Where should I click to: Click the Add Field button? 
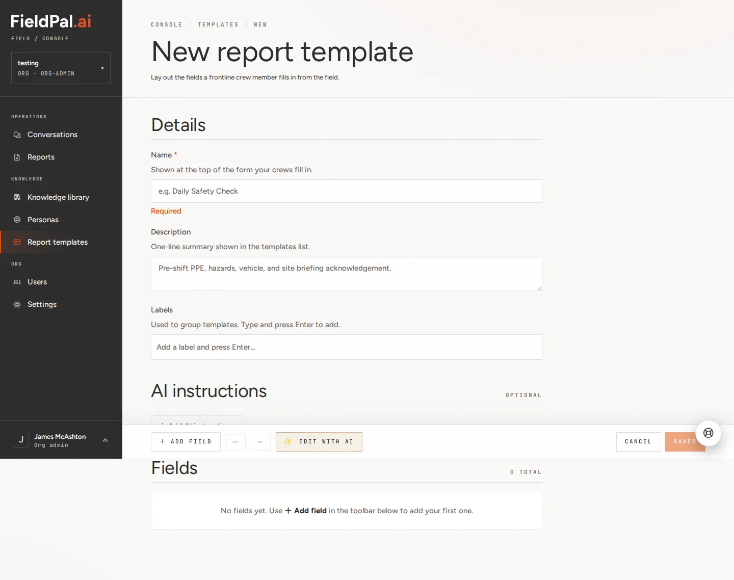[186, 442]
